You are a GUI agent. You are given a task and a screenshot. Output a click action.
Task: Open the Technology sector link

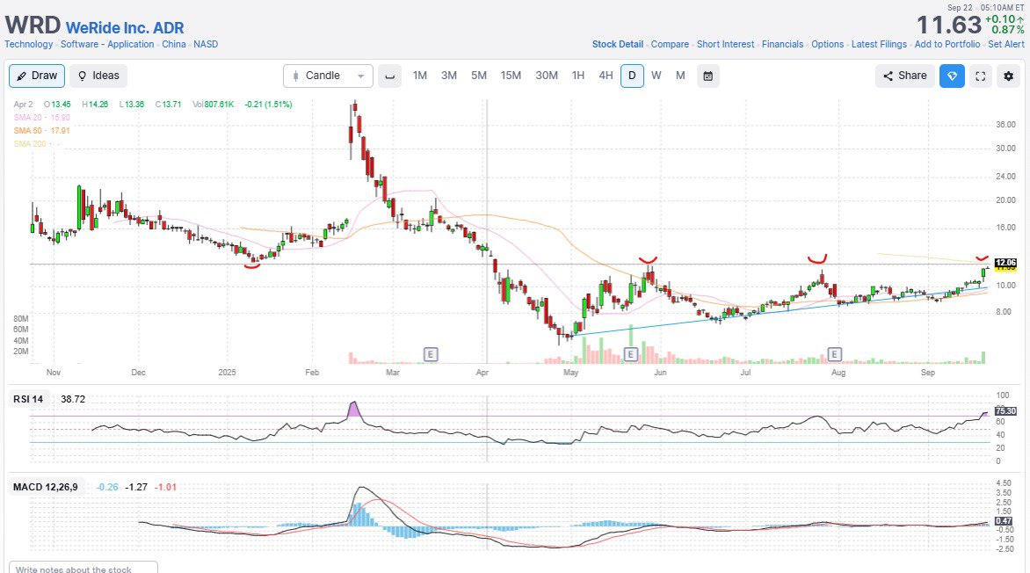[x=29, y=44]
